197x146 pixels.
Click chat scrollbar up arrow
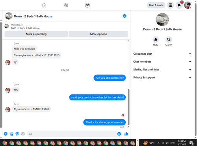(128, 41)
